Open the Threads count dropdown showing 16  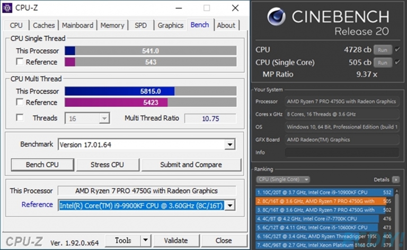tap(104, 118)
